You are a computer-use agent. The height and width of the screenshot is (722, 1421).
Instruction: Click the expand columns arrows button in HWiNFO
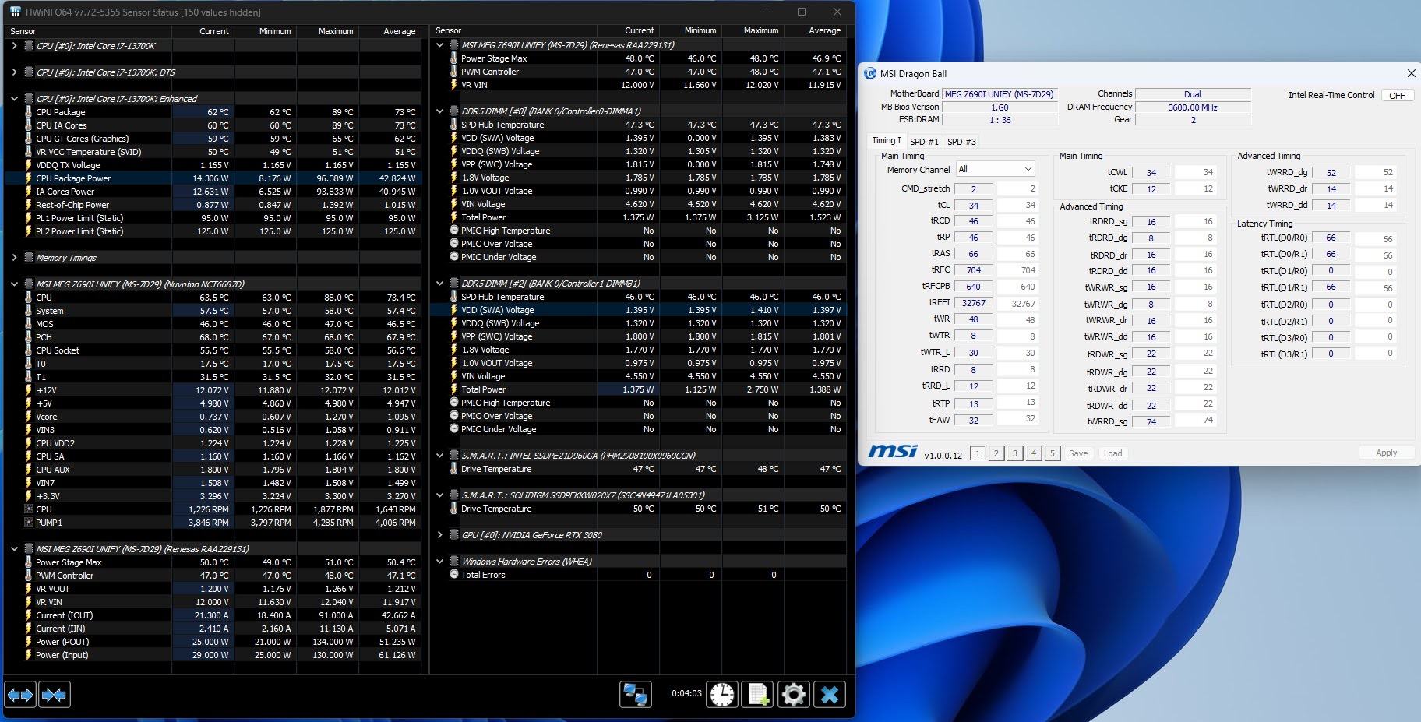tap(20, 694)
